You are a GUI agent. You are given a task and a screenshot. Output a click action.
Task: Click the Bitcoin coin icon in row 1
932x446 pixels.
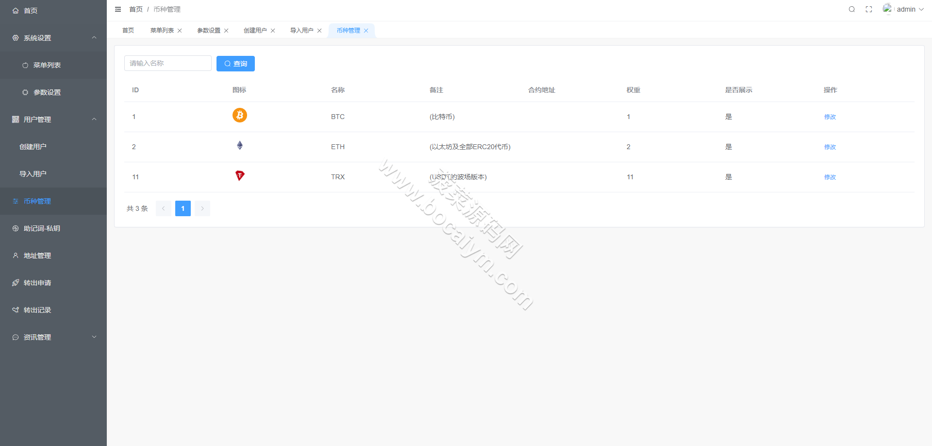pyautogui.click(x=240, y=115)
